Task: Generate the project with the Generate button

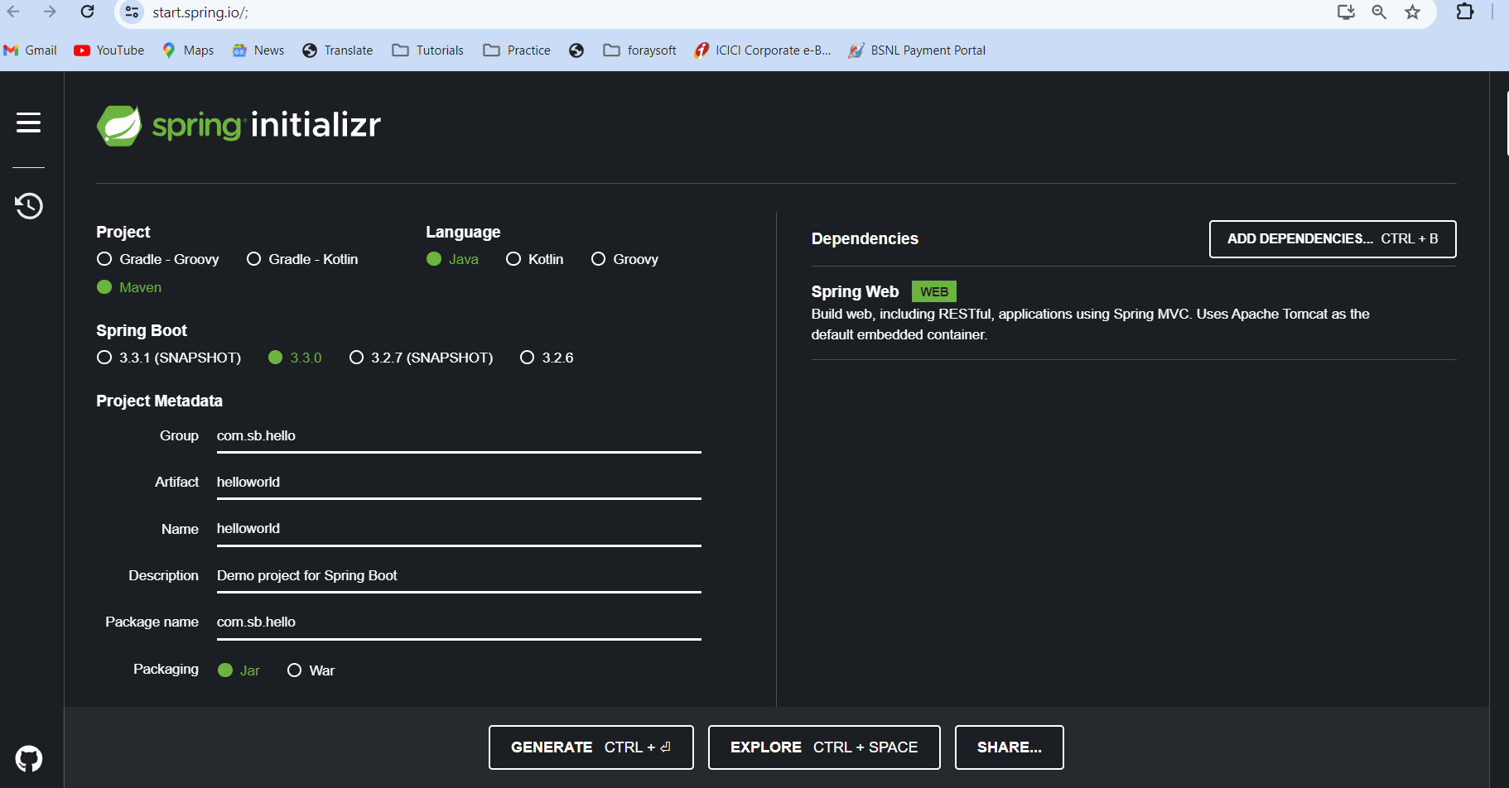Action: (x=591, y=747)
